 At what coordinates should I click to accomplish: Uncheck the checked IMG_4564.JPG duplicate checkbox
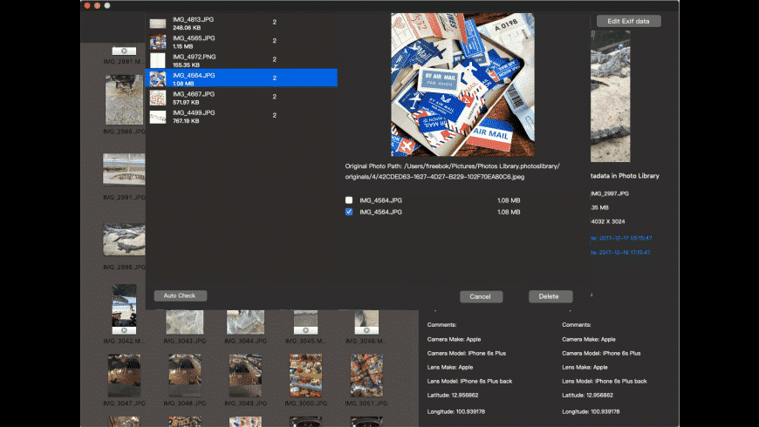tap(348, 212)
